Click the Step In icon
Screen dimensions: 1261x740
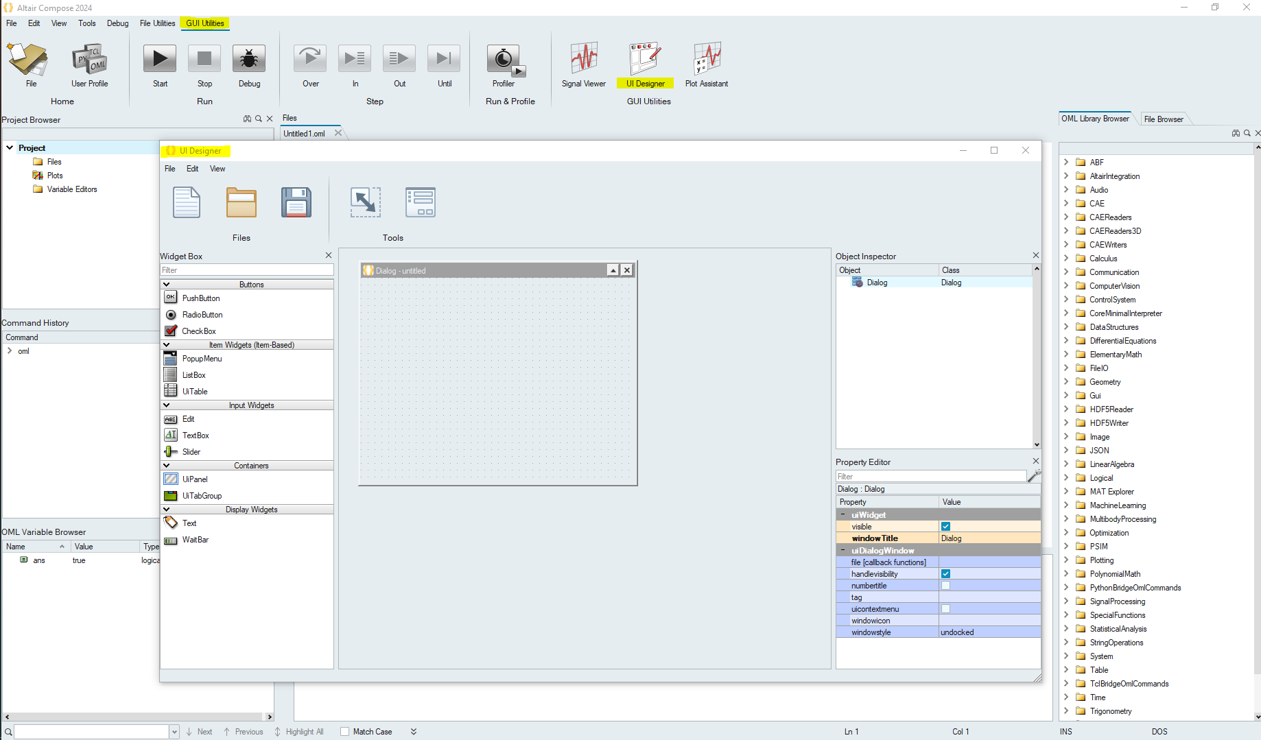[355, 59]
